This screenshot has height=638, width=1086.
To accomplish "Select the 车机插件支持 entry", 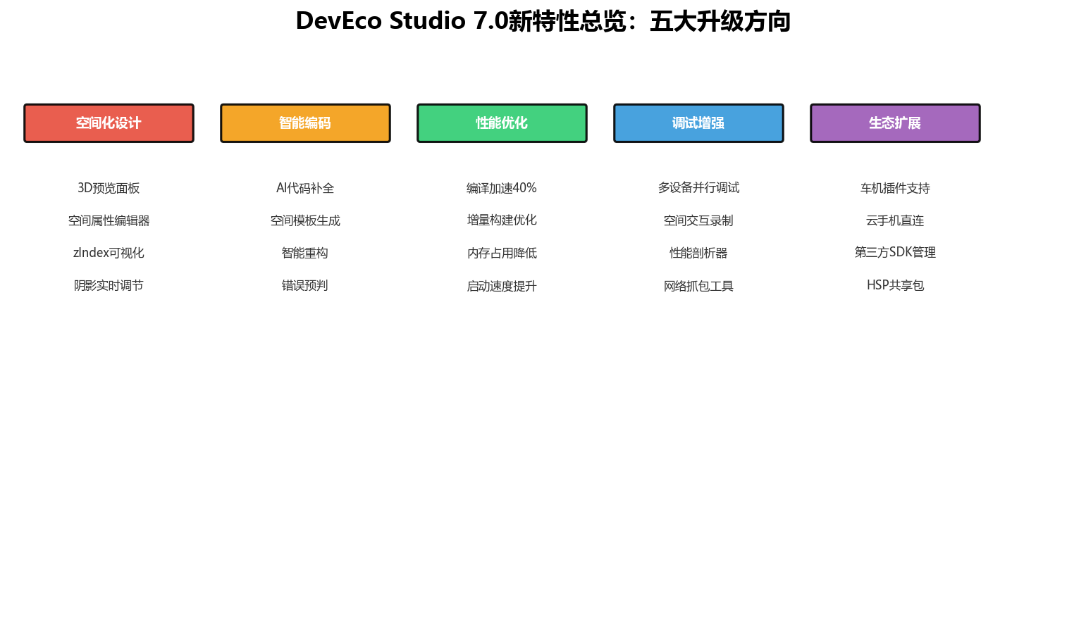I will (x=895, y=188).
